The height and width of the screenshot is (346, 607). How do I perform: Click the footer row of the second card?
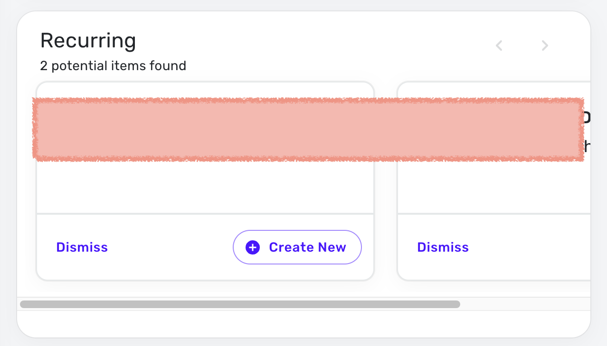pos(494,247)
